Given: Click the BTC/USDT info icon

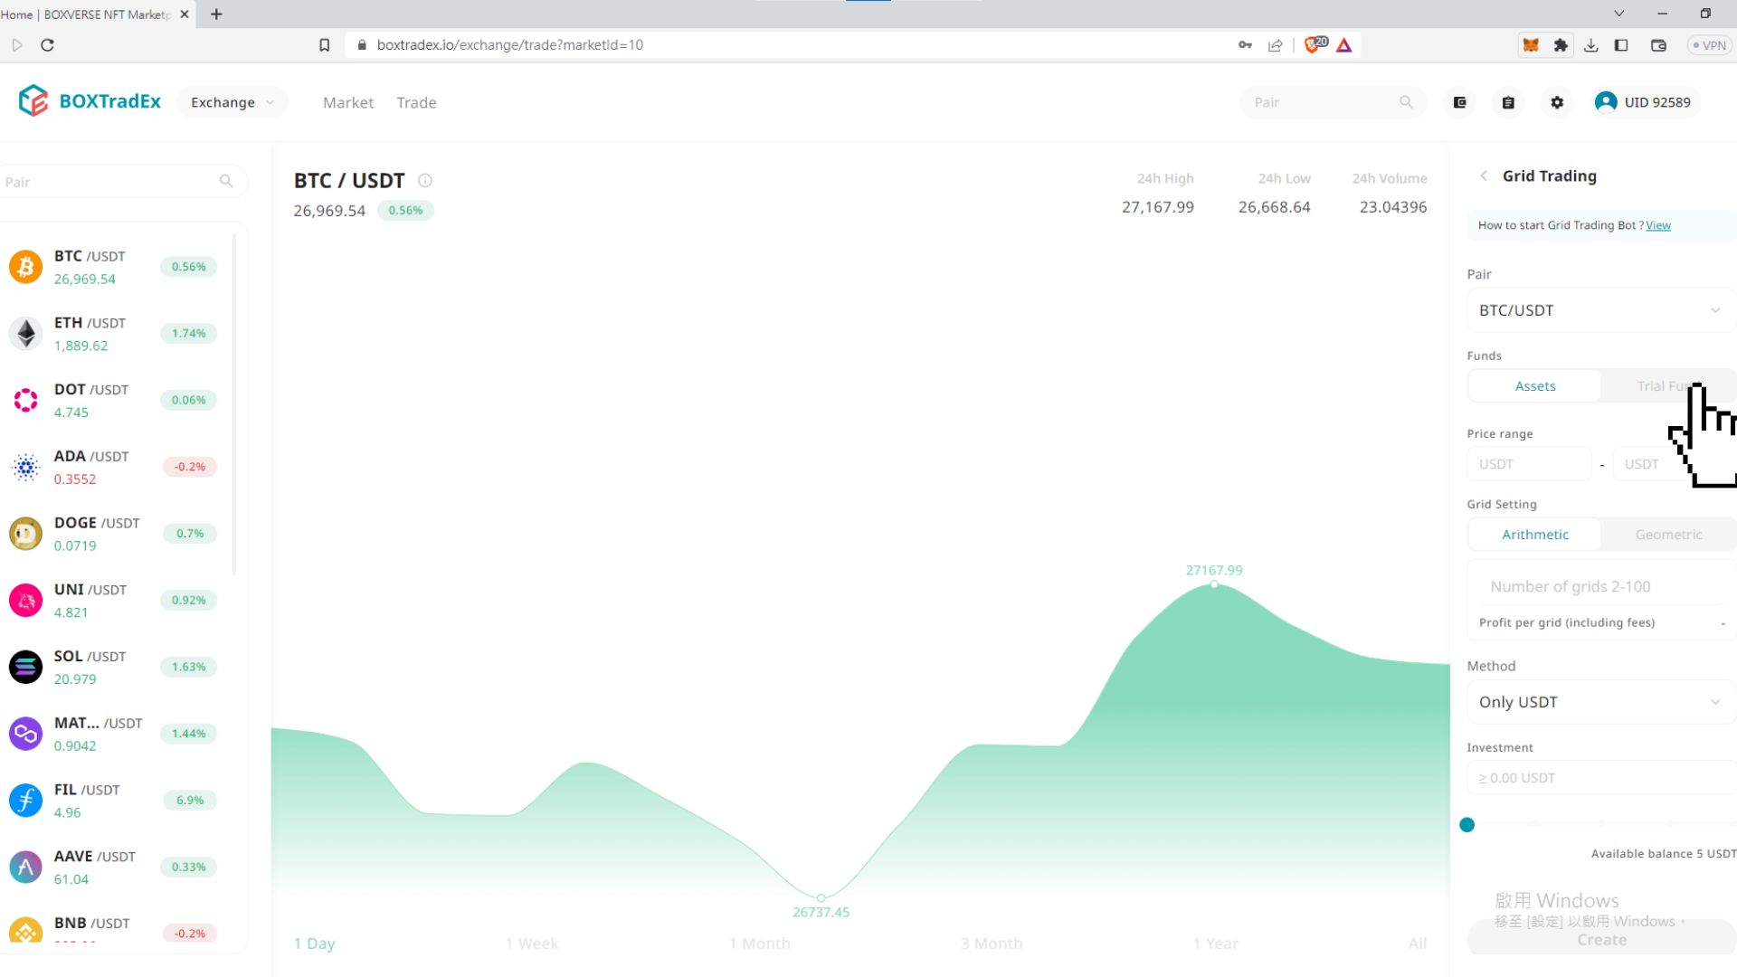Looking at the screenshot, I should pos(425,181).
